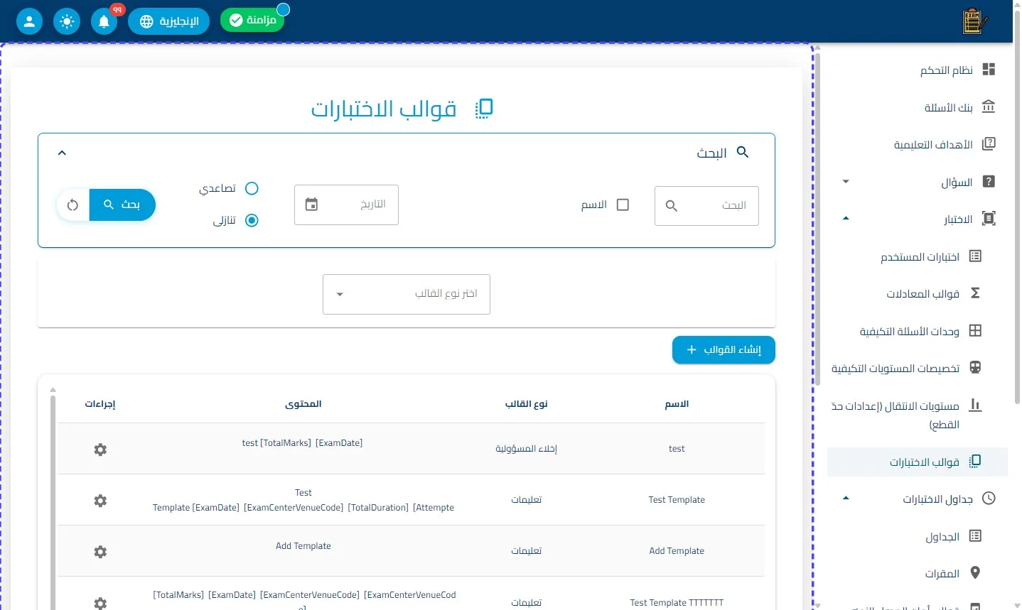1022x610 pixels.
Task: Toggle light theme with the sun icon
Action: (67, 21)
